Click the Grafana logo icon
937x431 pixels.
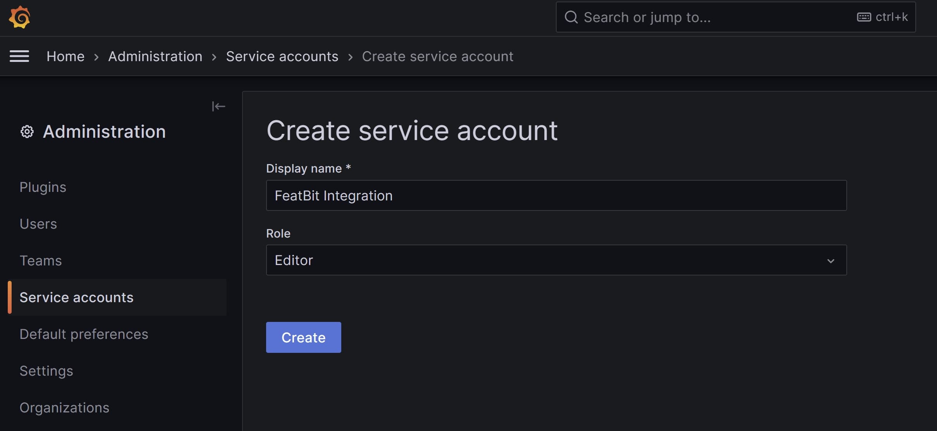(x=19, y=17)
